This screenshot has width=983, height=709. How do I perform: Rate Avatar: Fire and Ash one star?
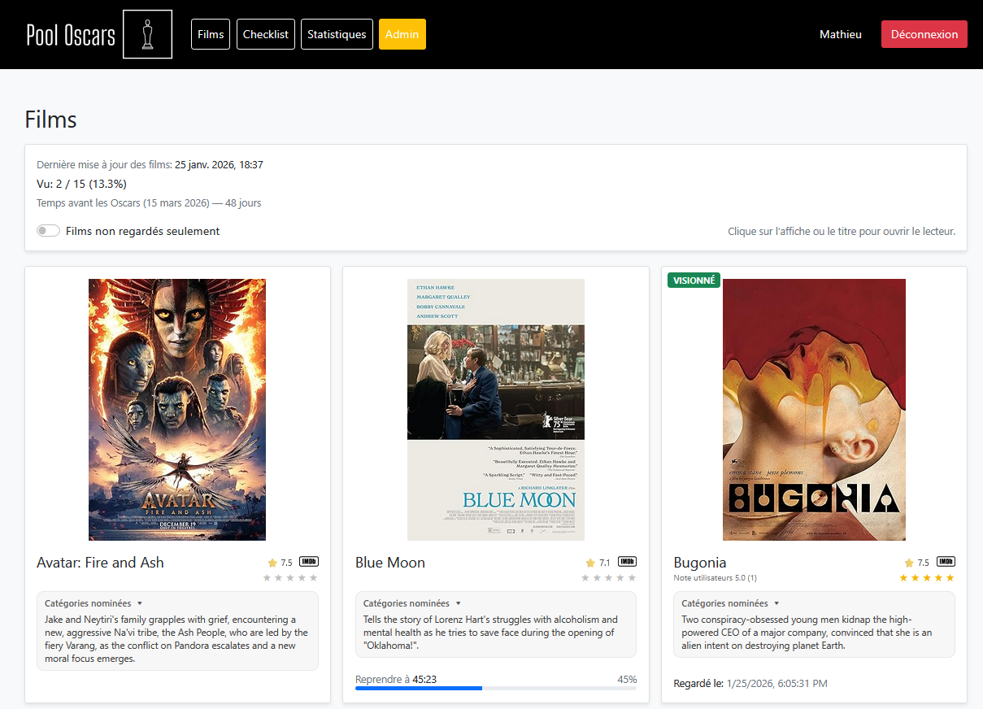267,578
